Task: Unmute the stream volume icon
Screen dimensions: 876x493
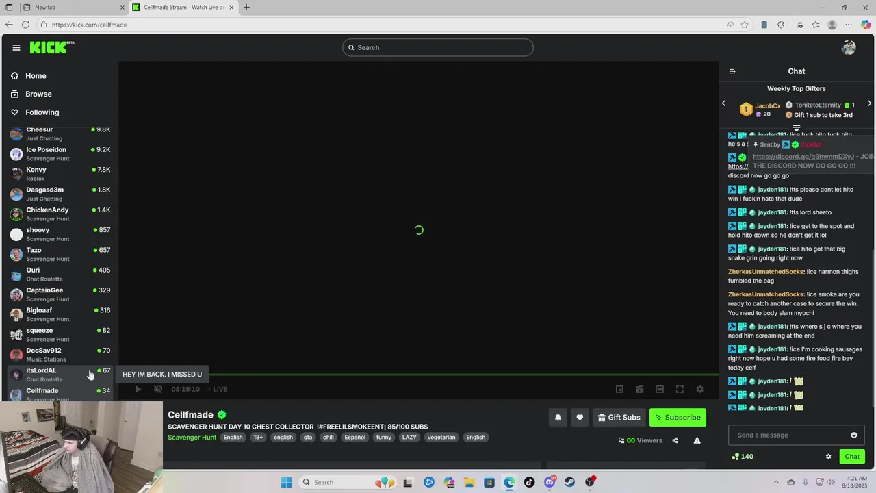Action: click(158, 389)
